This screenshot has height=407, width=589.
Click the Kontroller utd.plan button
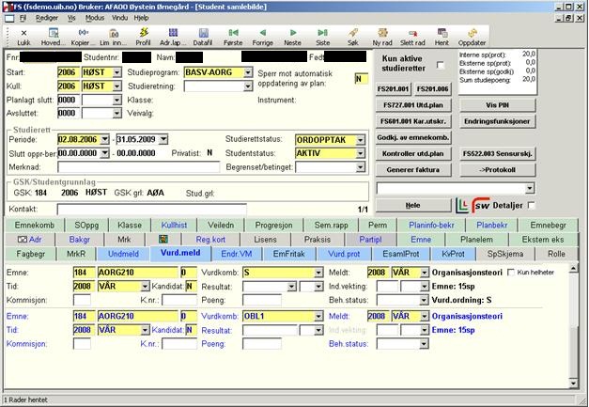coord(412,154)
